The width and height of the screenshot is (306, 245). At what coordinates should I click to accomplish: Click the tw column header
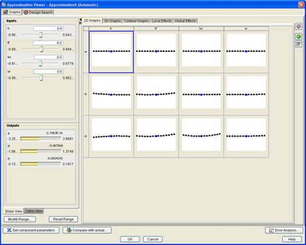point(202,29)
